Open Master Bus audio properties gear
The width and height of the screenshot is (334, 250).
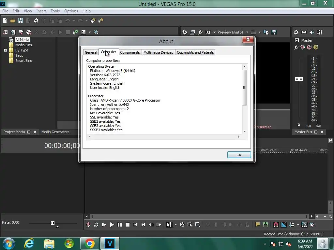pyautogui.click(x=296, y=32)
